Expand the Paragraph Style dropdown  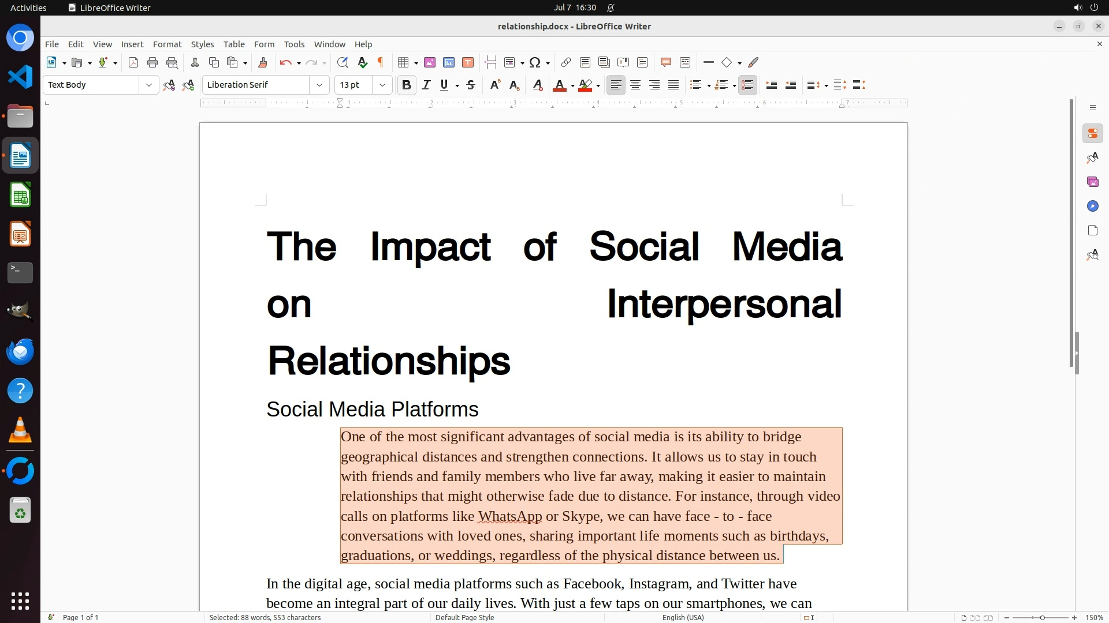pyautogui.click(x=148, y=85)
